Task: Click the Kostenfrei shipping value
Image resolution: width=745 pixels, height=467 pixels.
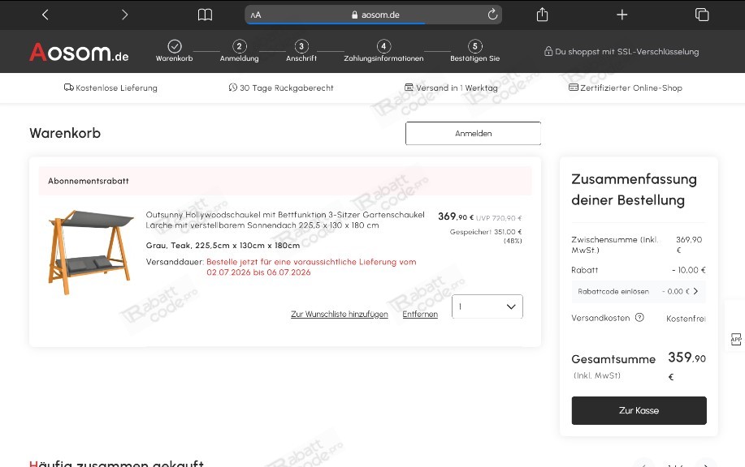Action: (x=686, y=319)
